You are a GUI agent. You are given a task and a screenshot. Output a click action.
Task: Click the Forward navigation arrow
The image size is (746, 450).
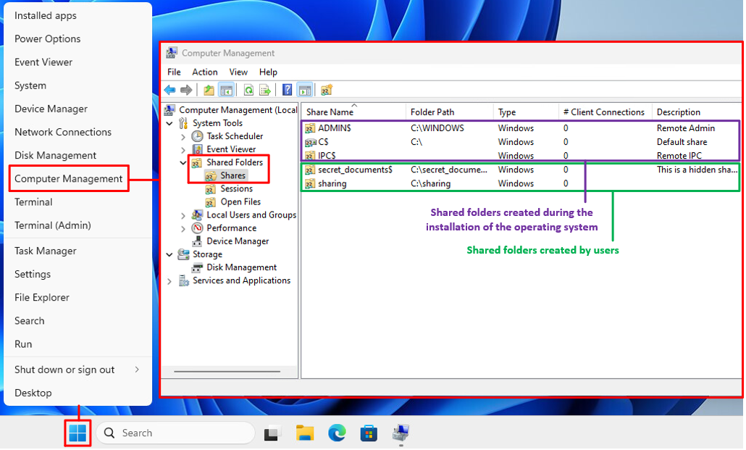click(x=187, y=89)
